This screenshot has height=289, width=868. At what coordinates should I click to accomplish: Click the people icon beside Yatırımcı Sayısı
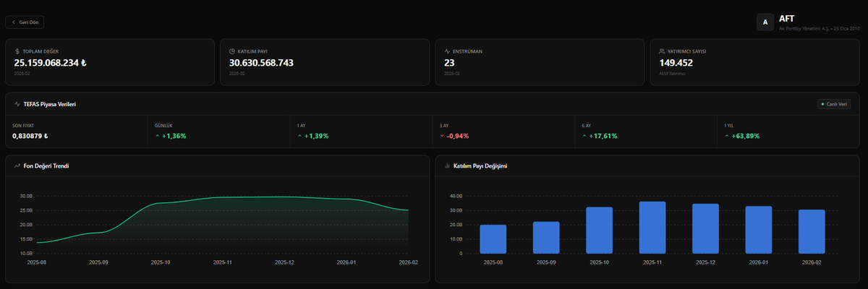point(662,51)
